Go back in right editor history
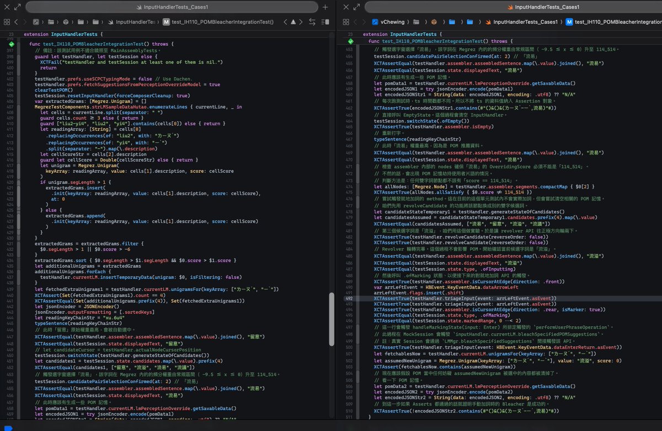 tap(356, 22)
